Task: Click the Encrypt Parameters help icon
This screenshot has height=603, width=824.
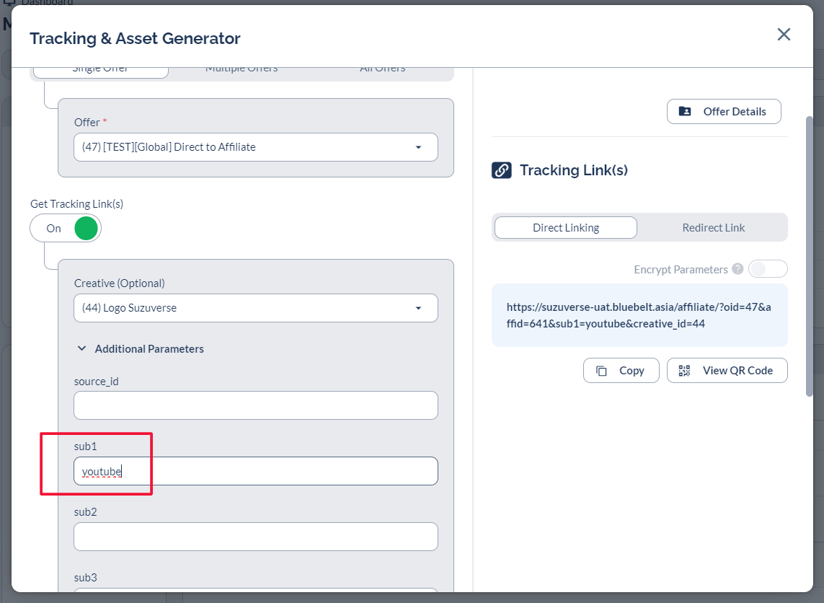Action: pyautogui.click(x=737, y=269)
